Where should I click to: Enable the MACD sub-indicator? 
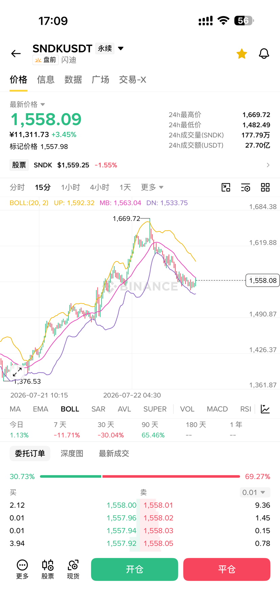[217, 409]
